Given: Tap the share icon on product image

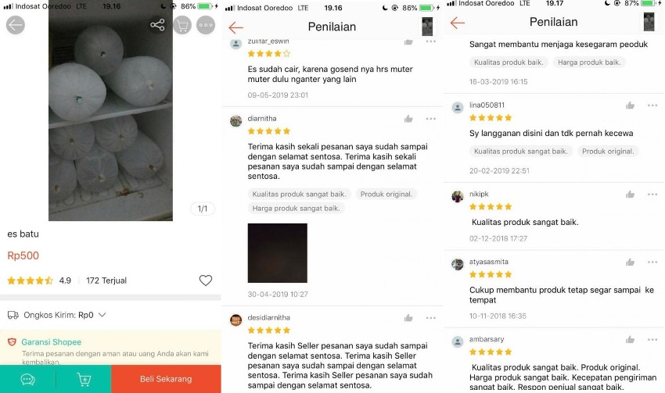Looking at the screenshot, I should coord(157,25).
